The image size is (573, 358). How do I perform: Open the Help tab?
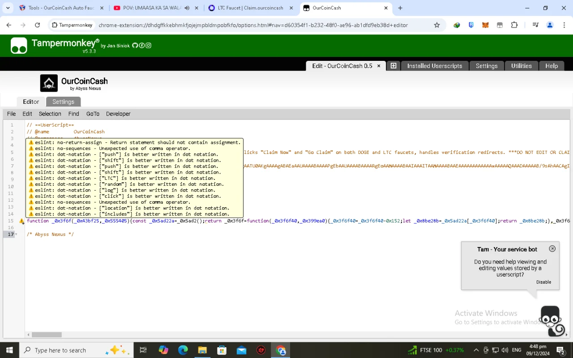[552, 66]
